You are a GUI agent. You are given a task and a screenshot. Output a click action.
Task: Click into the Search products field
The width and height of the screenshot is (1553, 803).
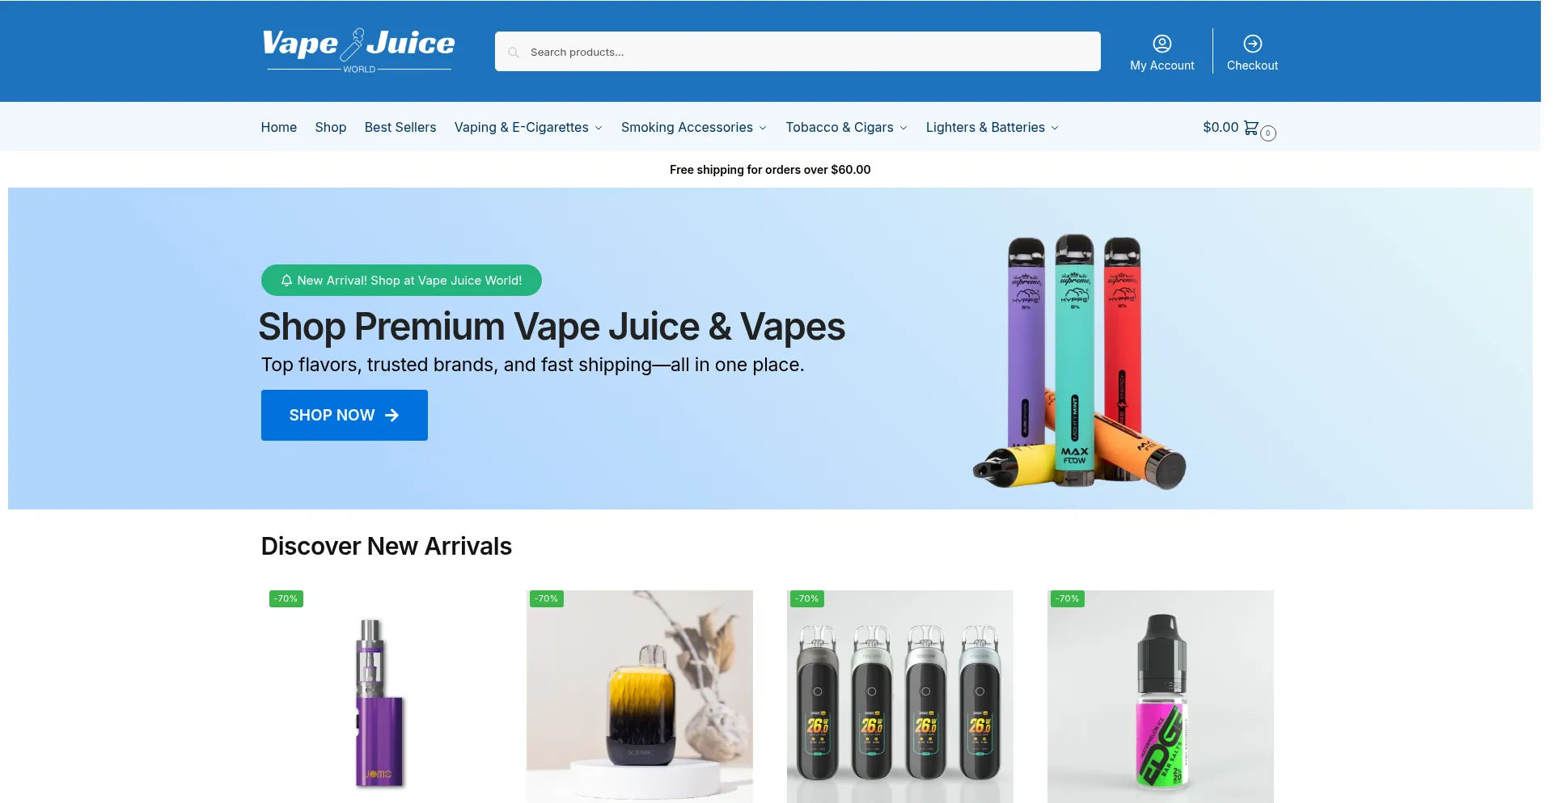pos(798,52)
